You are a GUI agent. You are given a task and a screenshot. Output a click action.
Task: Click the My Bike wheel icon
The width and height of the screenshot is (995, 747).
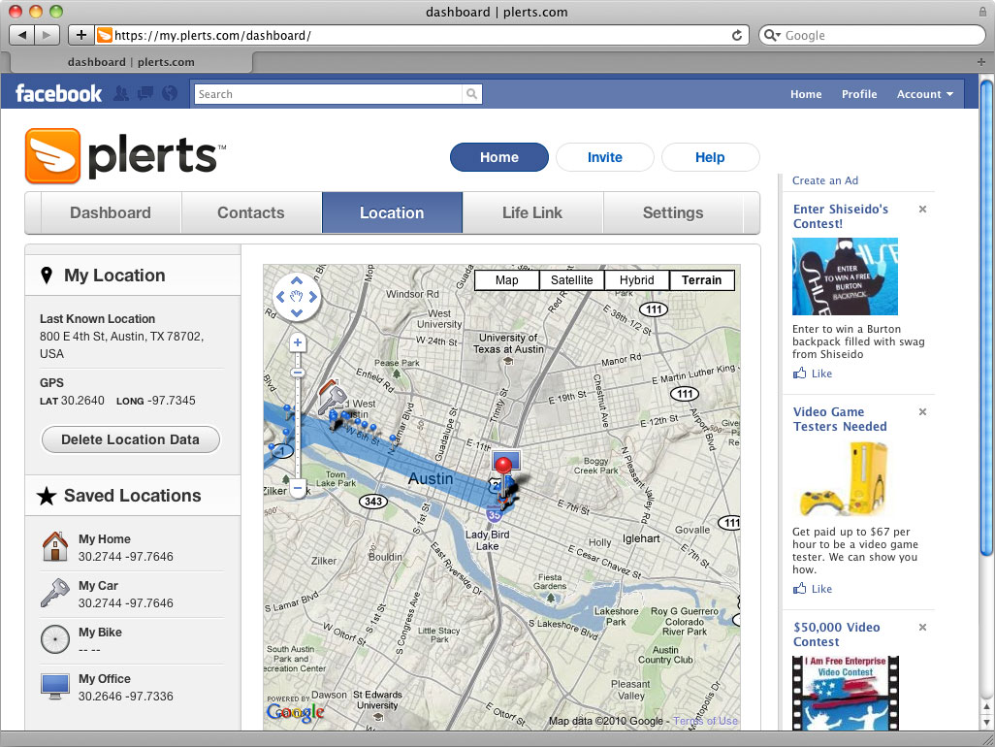tap(55, 639)
